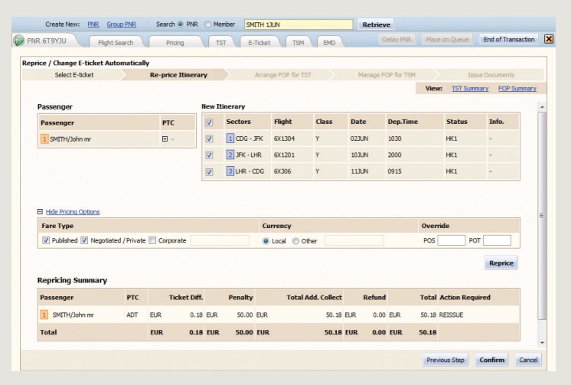Click the Re-price Itinerary step
Screen dimensions: 571x385
coord(178,75)
